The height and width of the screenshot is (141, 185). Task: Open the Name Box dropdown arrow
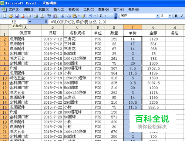pos(30,22)
